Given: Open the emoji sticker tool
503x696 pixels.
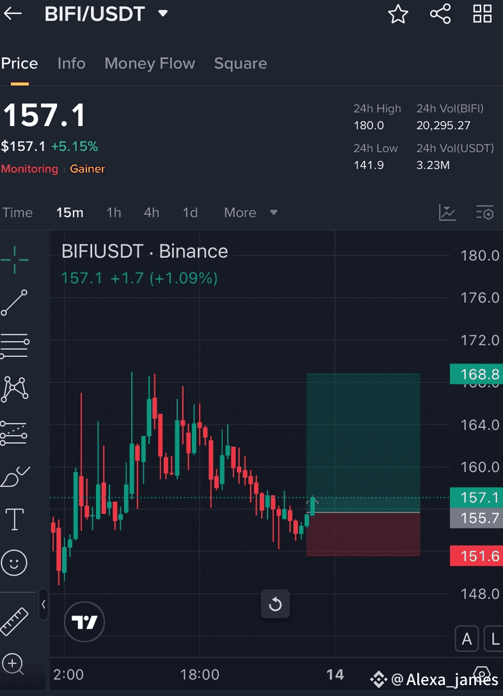Looking at the screenshot, I should (14, 563).
